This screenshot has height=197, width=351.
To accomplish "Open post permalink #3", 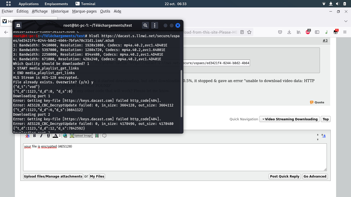I will 325,41.
